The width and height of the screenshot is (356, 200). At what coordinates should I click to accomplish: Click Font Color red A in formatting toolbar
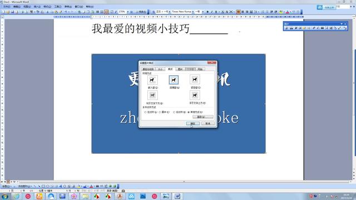click(287, 12)
